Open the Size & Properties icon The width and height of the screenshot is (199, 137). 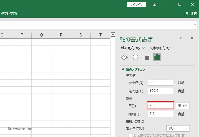[x=146, y=57]
